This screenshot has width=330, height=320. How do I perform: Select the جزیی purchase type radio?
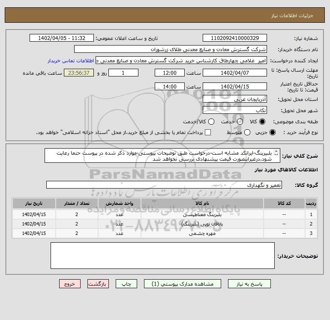pos(272,132)
